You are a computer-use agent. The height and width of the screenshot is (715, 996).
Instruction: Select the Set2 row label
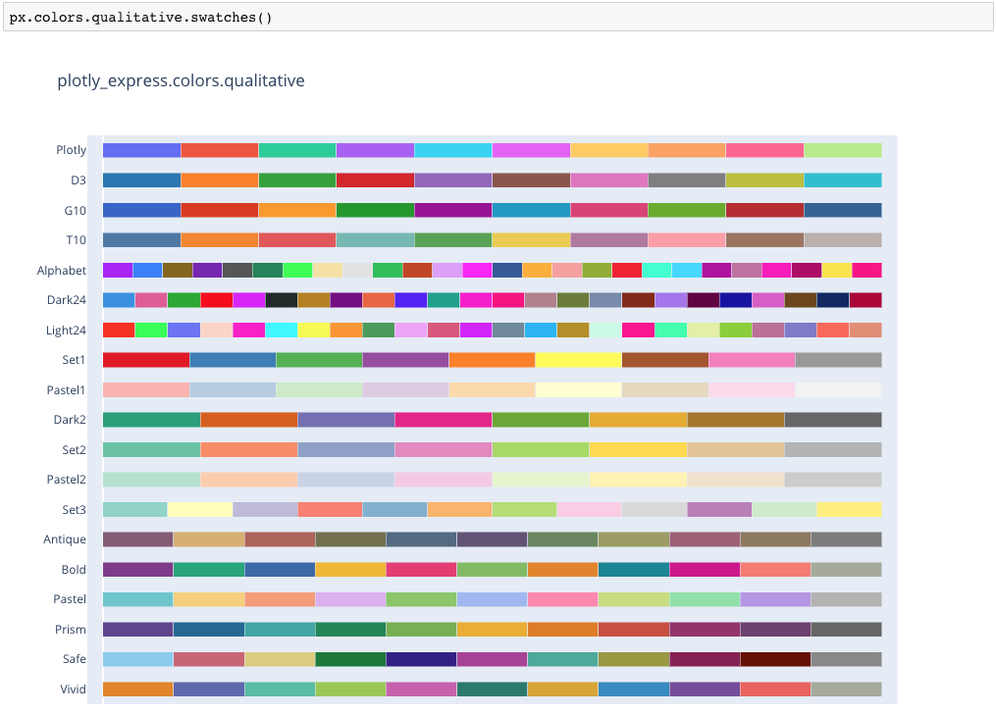tap(74, 450)
